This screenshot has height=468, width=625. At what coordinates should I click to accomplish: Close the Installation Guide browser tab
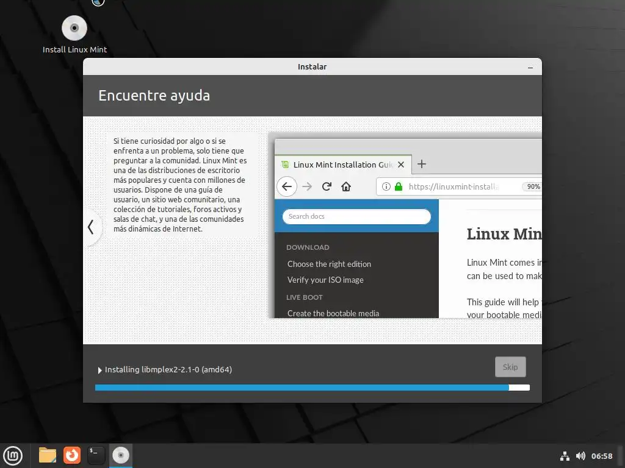click(x=401, y=165)
